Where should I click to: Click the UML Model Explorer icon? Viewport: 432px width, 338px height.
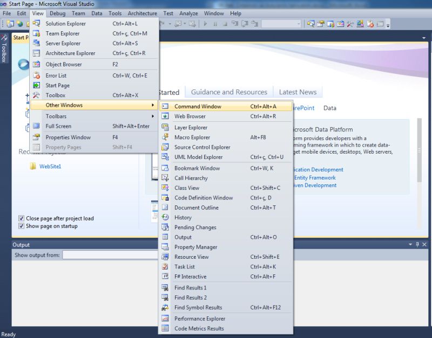pyautogui.click(x=165, y=157)
